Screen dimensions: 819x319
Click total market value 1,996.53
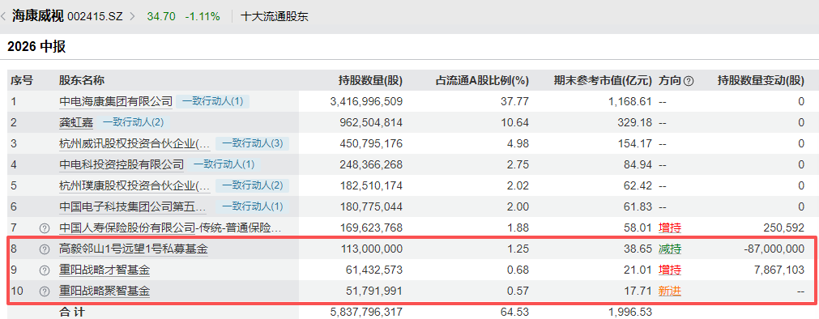[631, 313]
